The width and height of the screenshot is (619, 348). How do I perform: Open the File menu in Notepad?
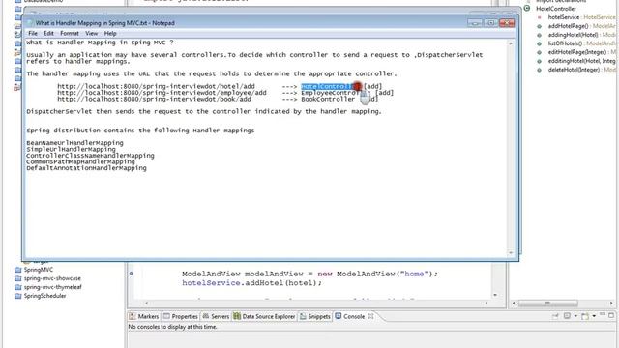[33, 33]
